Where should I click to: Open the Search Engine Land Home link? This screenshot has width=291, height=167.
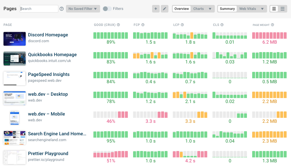pyautogui.click(x=57, y=134)
